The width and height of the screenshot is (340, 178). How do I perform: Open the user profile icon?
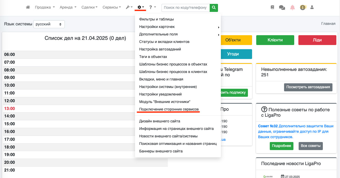pos(312,8)
